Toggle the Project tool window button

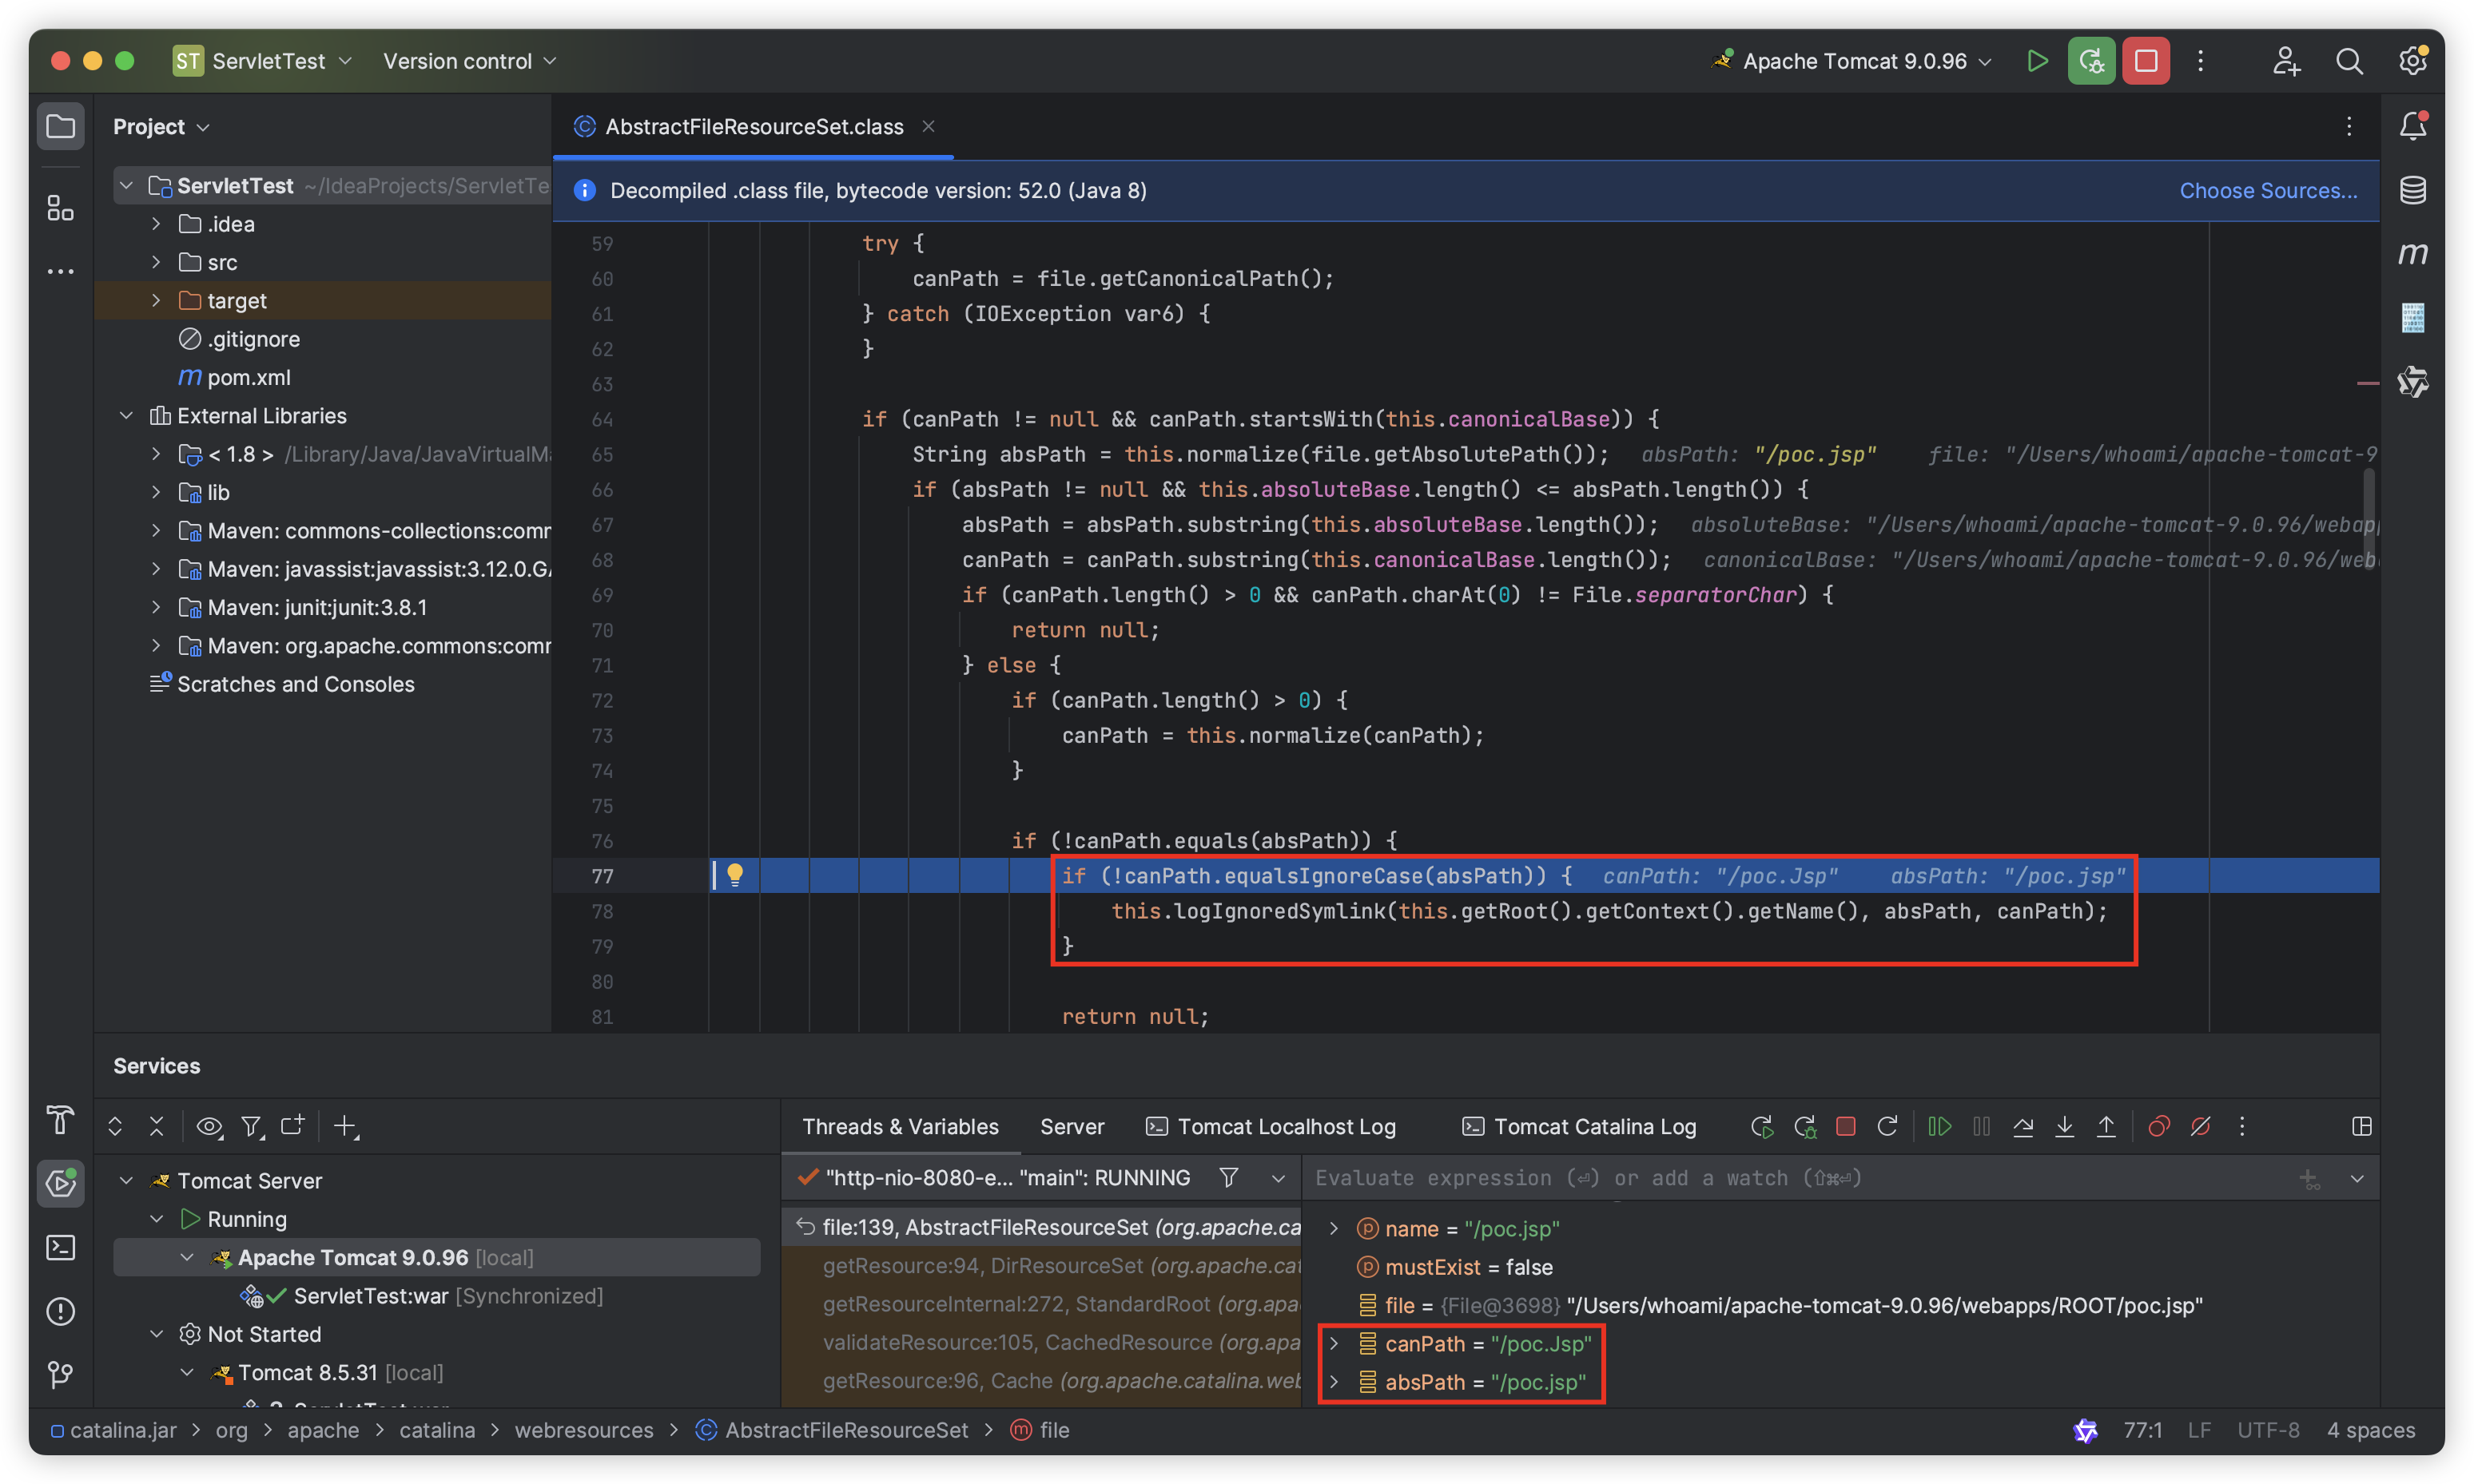pyautogui.click(x=60, y=126)
